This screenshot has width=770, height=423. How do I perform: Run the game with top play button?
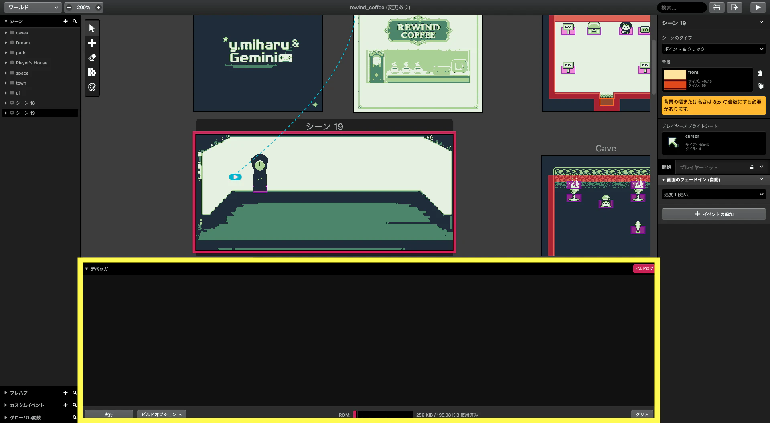pyautogui.click(x=758, y=8)
